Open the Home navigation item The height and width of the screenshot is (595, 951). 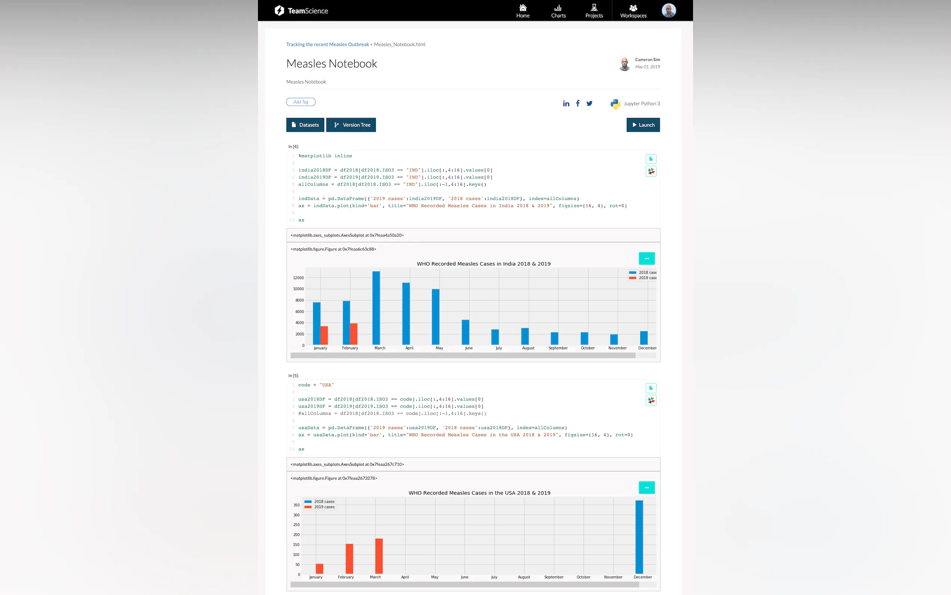pos(522,11)
